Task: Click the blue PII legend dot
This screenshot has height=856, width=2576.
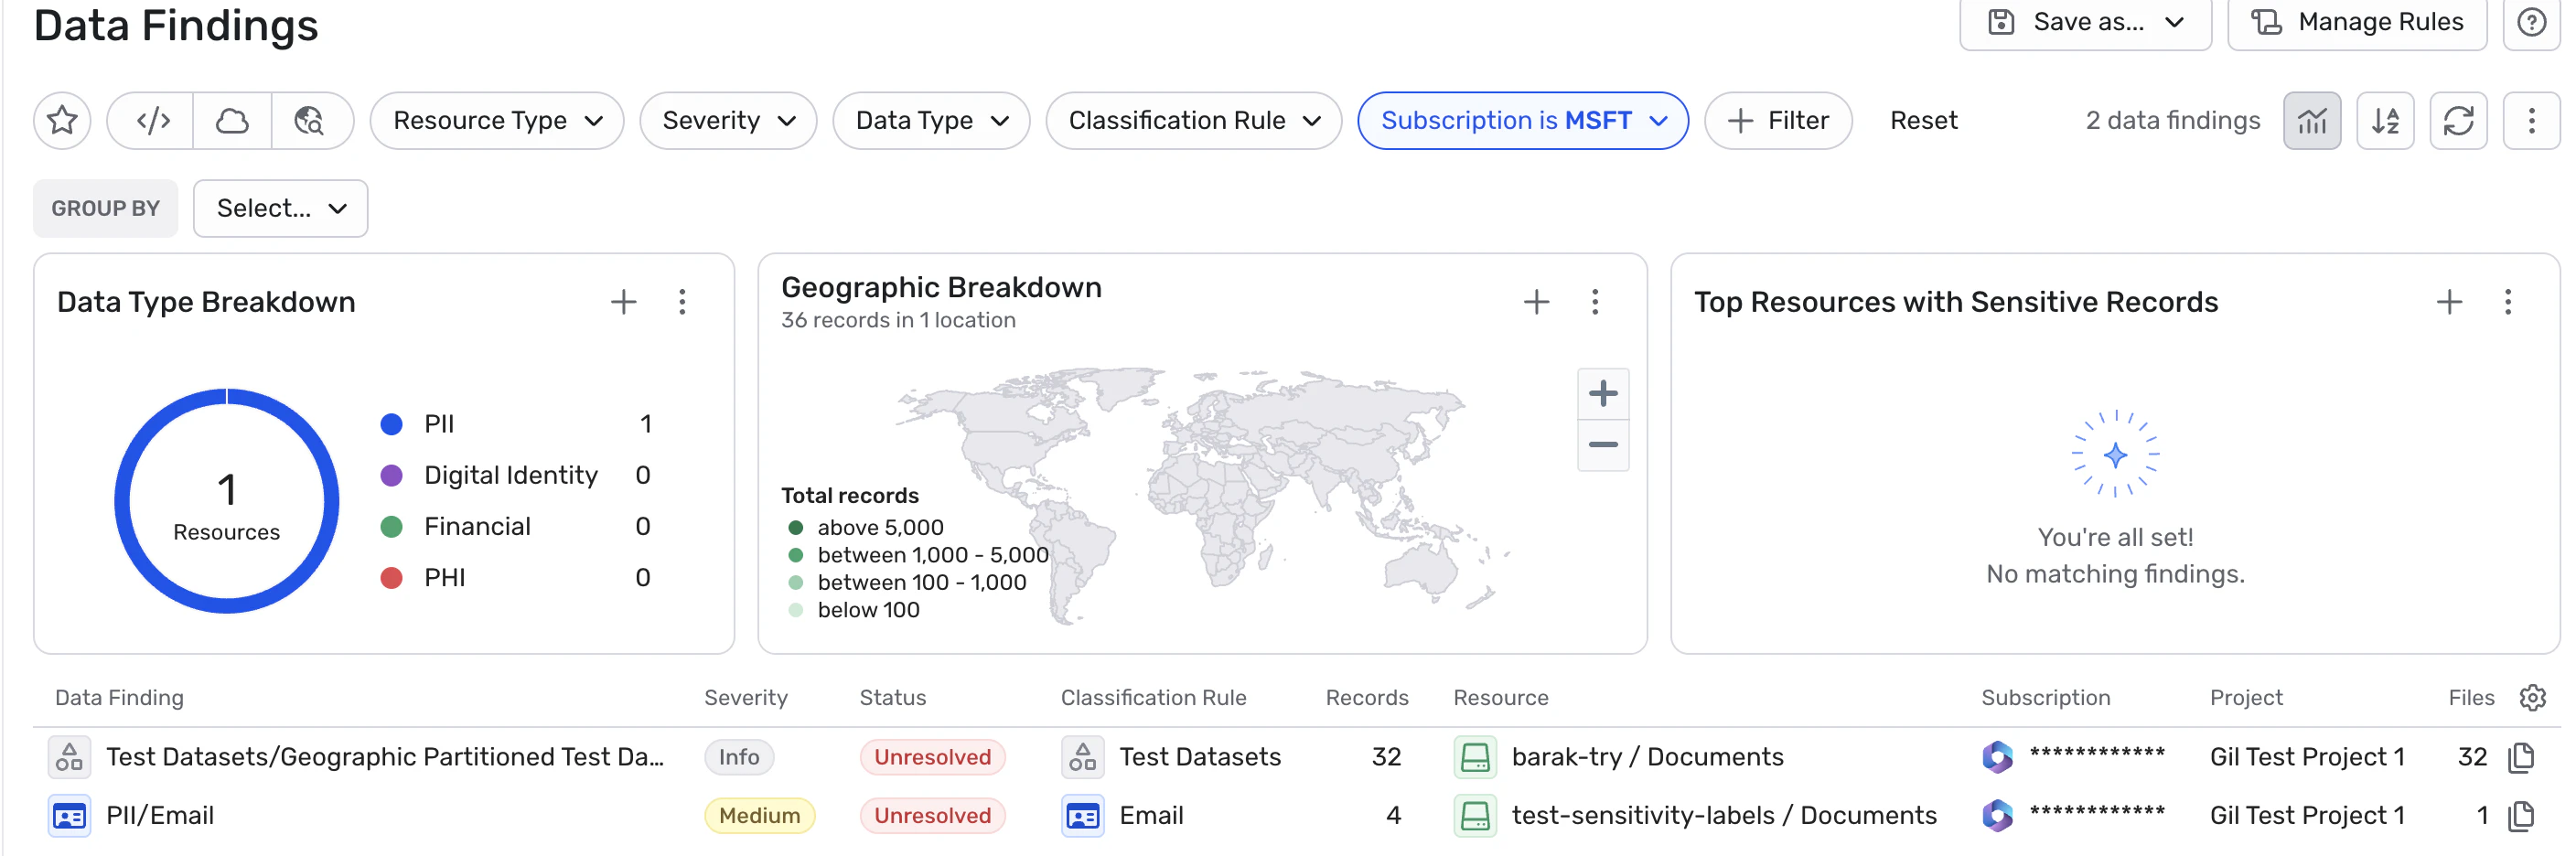Action: pos(392,424)
